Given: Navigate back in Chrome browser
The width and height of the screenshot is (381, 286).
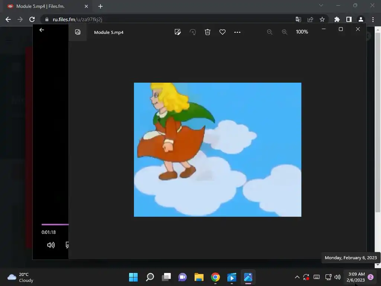Looking at the screenshot, I should tap(8, 19).
